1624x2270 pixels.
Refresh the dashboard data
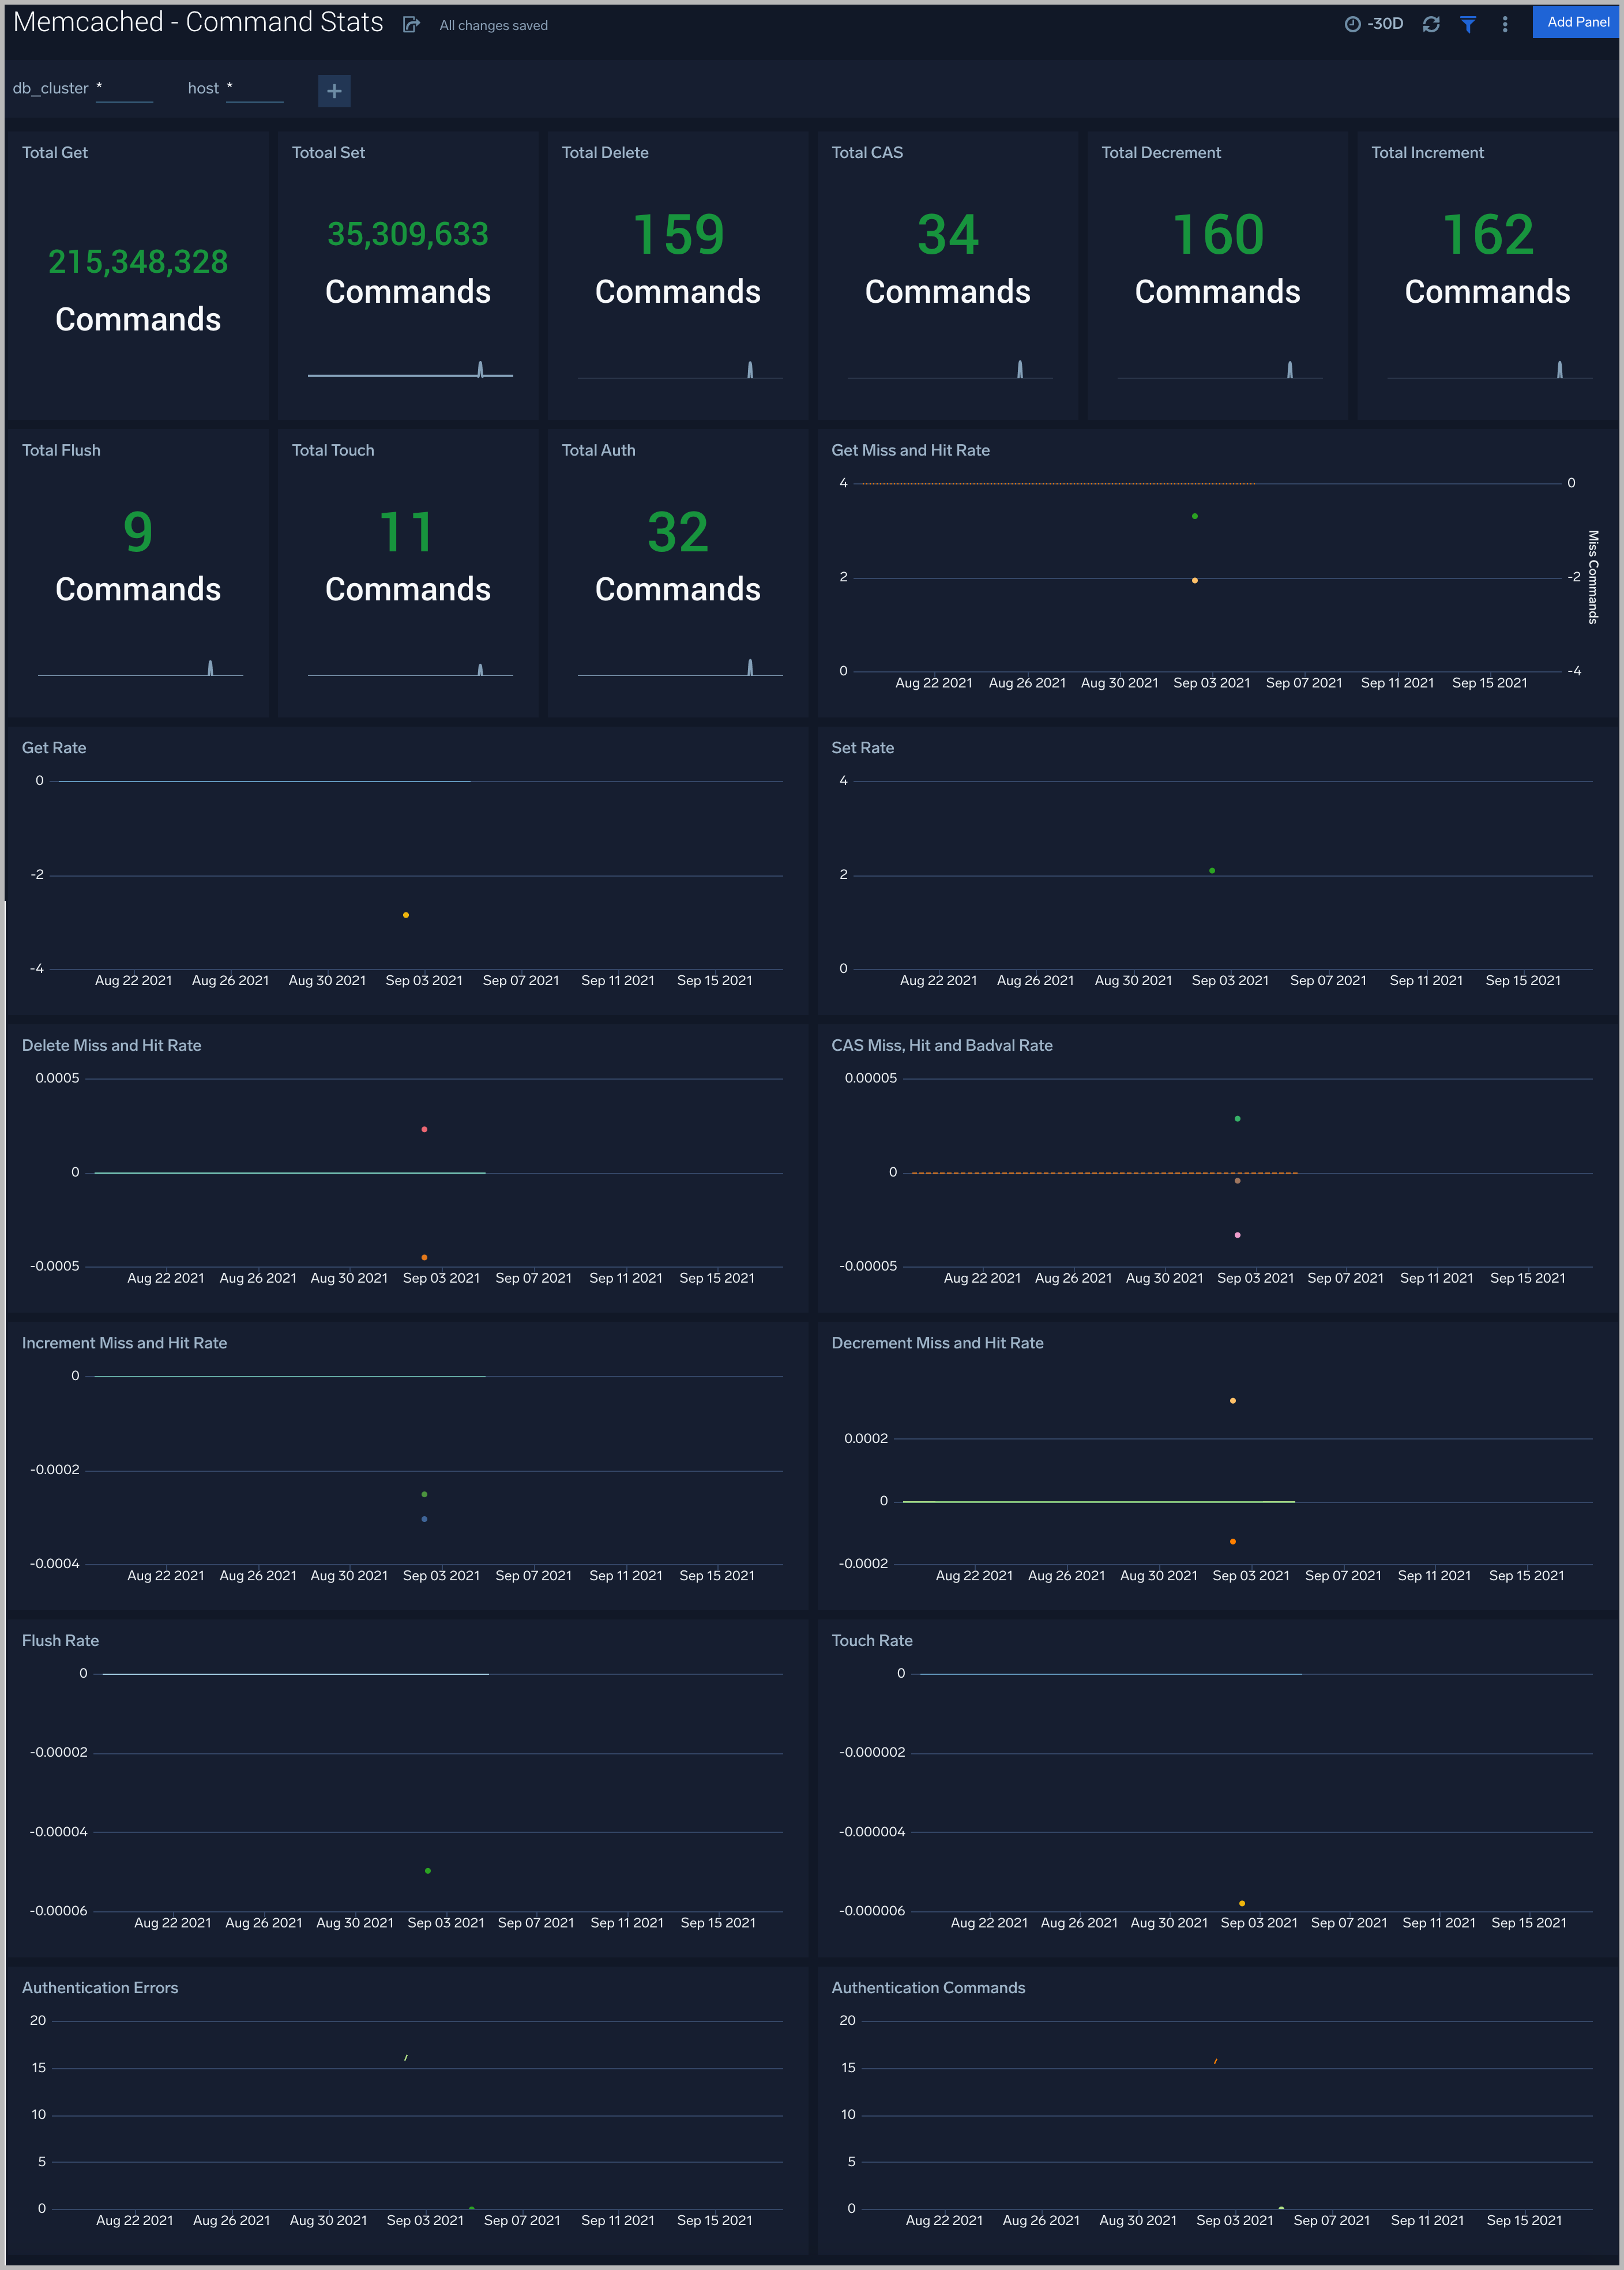(1431, 24)
